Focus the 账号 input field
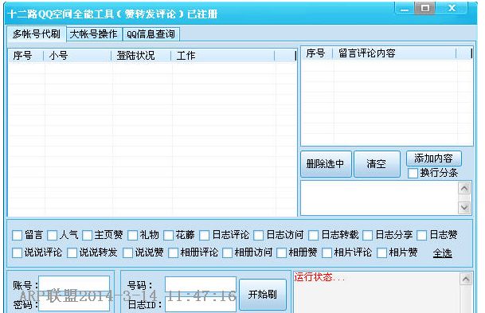485x313 pixels. [x=74, y=284]
